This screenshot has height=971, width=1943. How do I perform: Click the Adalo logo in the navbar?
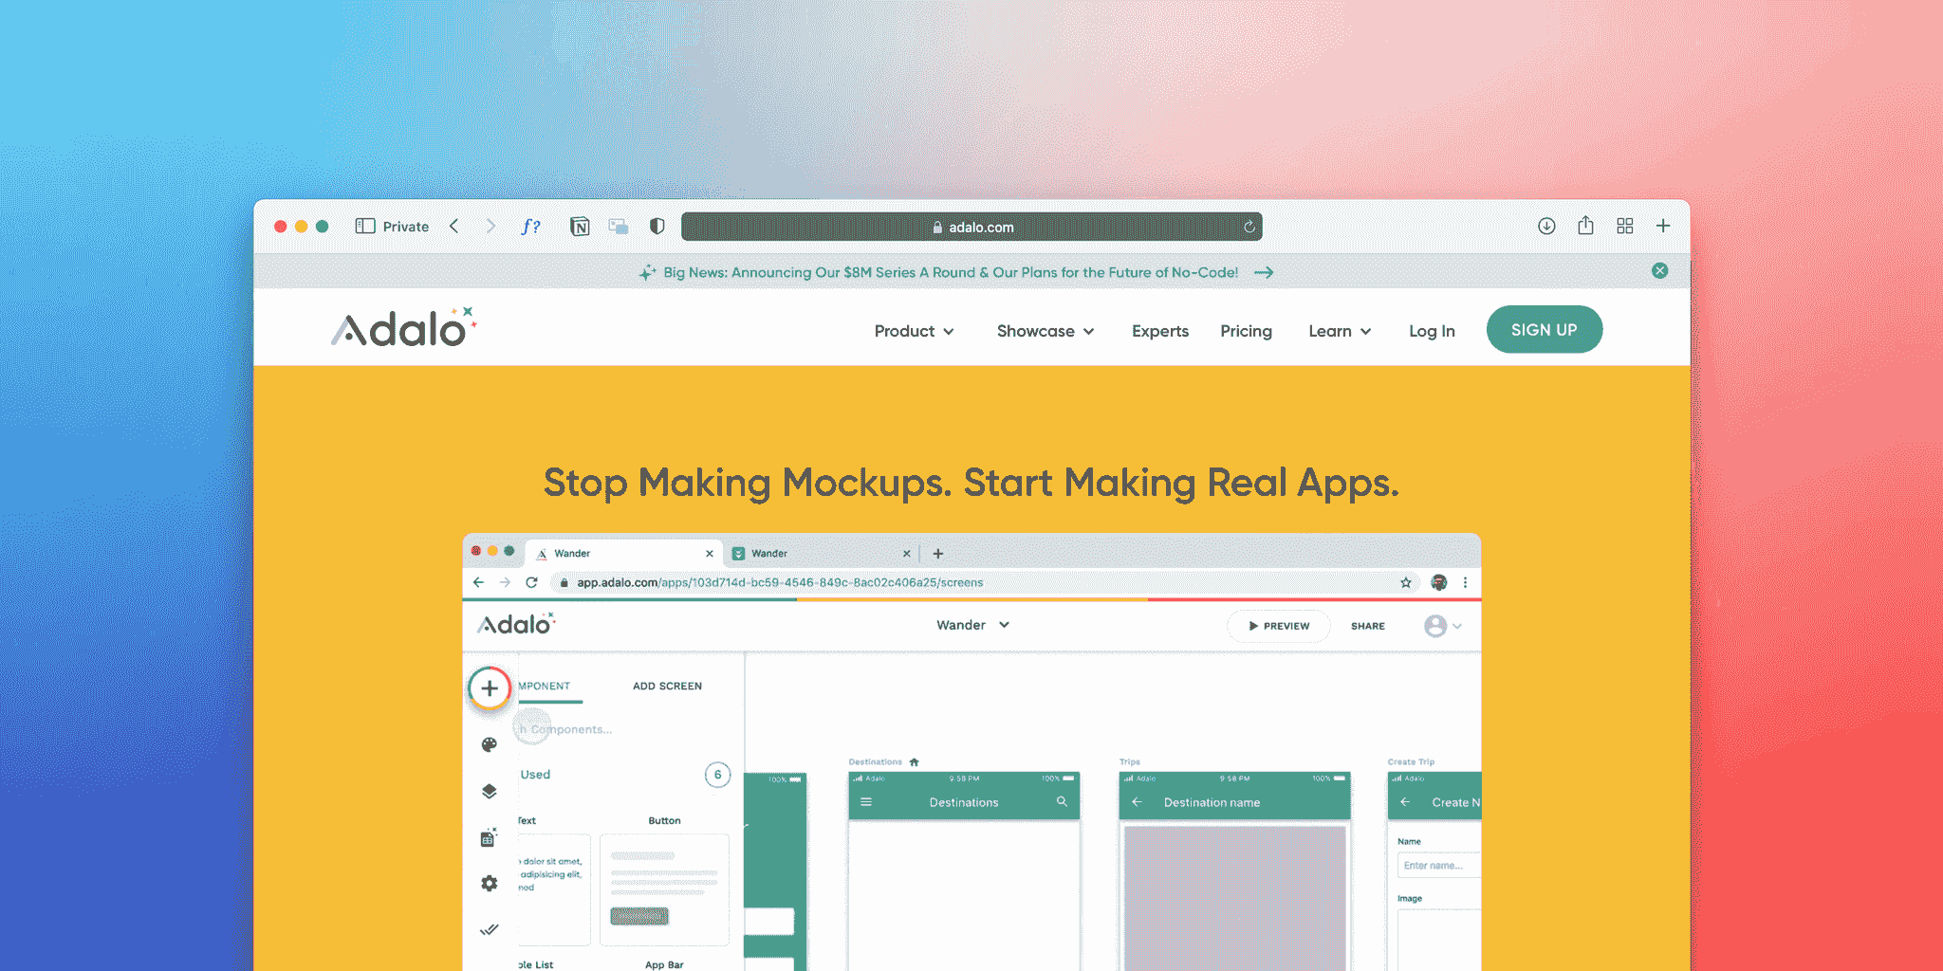tap(403, 328)
